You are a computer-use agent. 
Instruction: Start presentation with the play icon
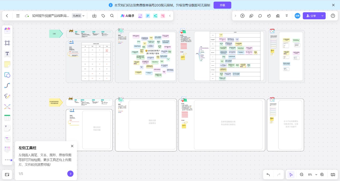pyautogui.click(x=242, y=16)
